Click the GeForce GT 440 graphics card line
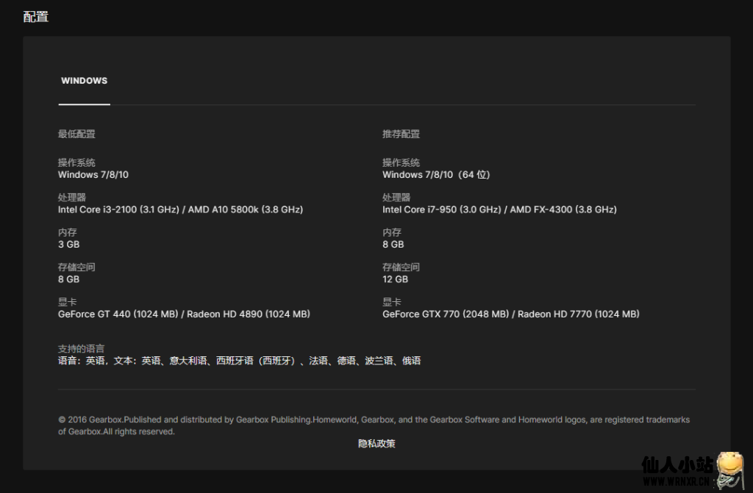753x493 pixels. coord(184,314)
